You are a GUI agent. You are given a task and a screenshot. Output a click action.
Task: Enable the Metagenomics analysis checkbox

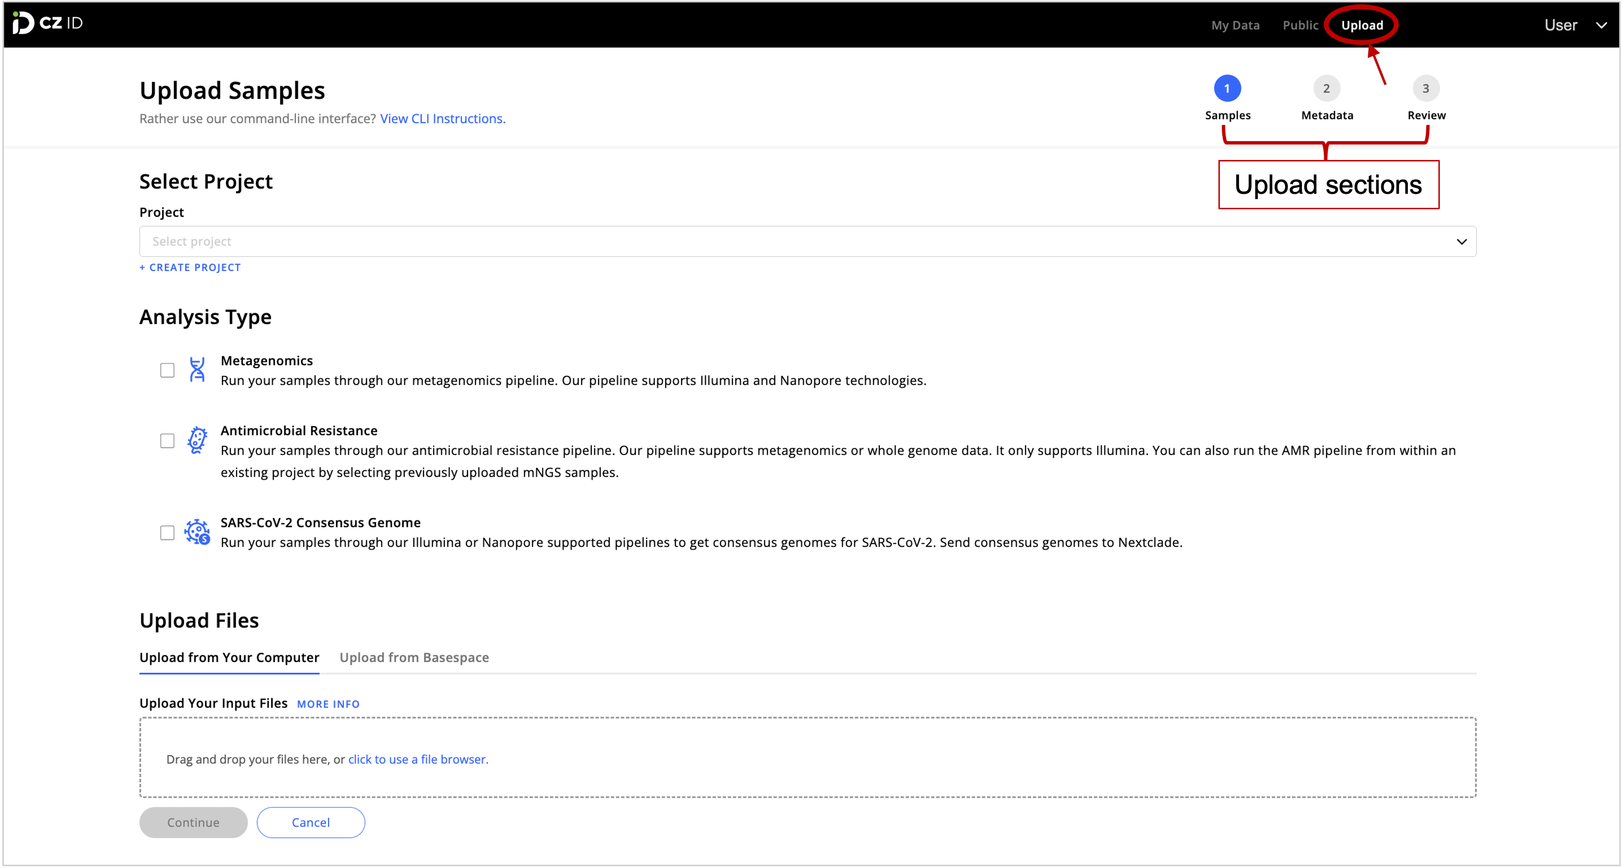[x=167, y=371]
